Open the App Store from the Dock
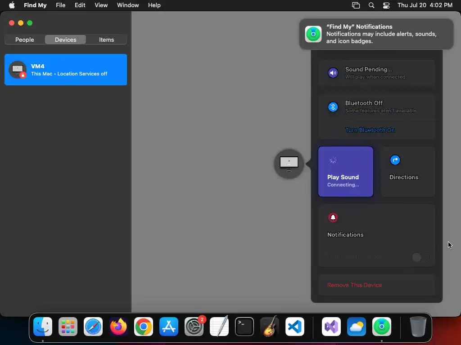461x345 pixels. pos(169,327)
